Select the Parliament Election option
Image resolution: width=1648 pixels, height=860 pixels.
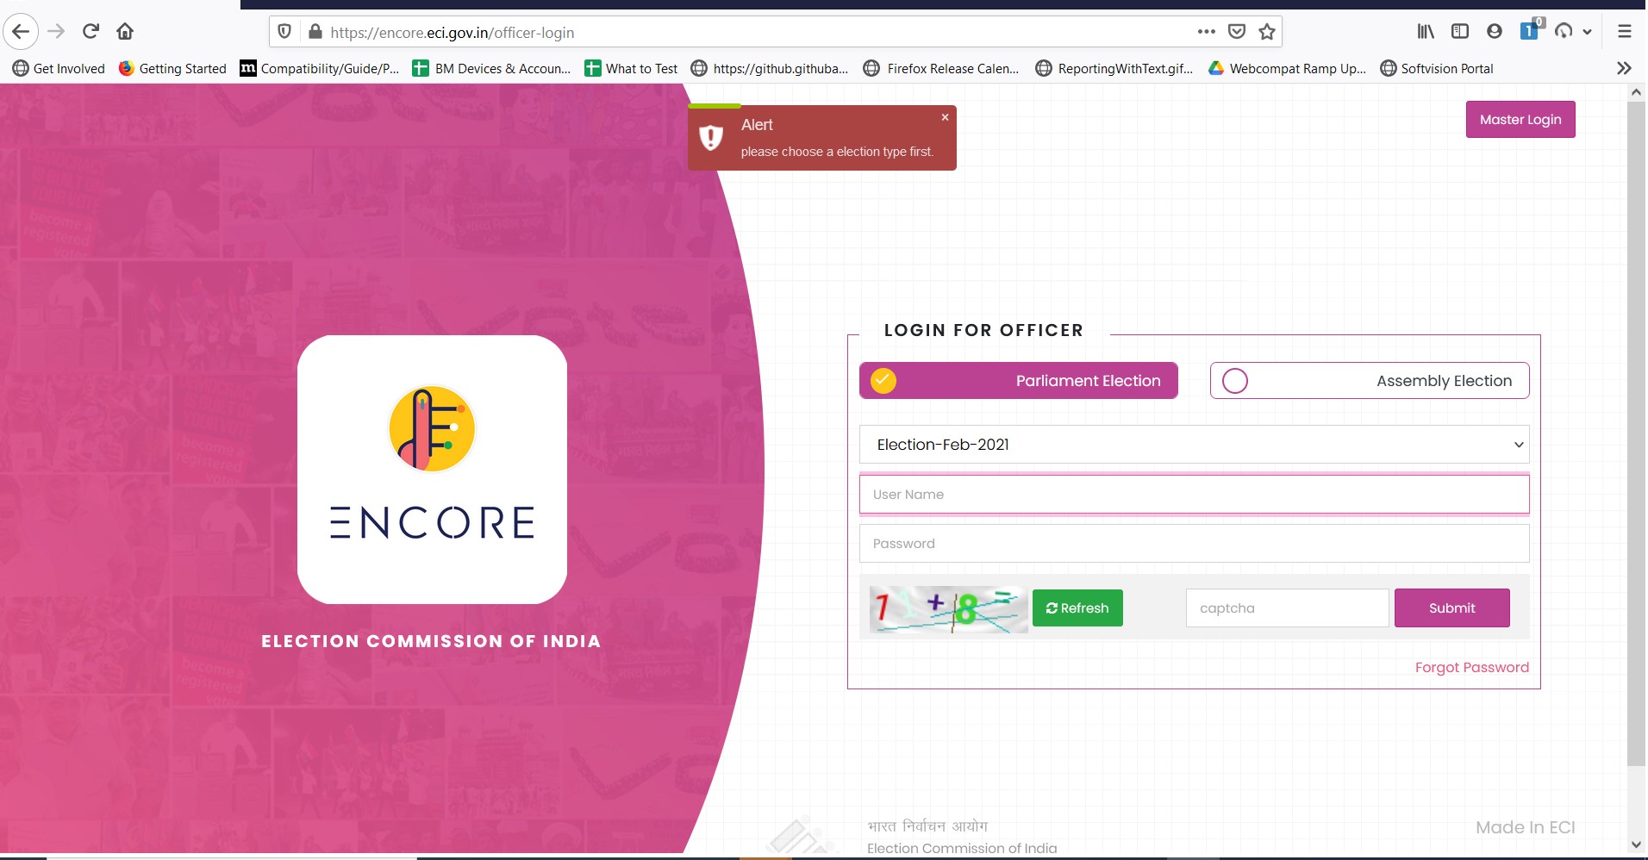point(1018,380)
